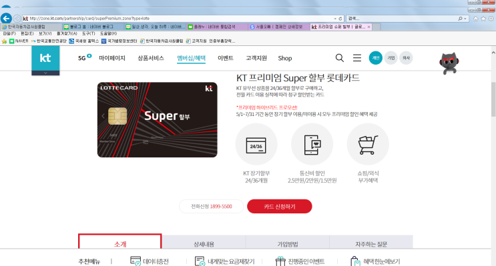Open the 고객지원 navigation menu
Viewport: 496px width, 266px height.
[256, 58]
